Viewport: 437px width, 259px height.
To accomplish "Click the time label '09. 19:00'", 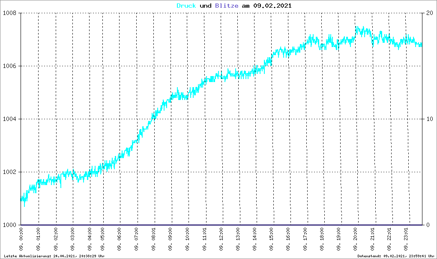I will [x=339, y=239].
